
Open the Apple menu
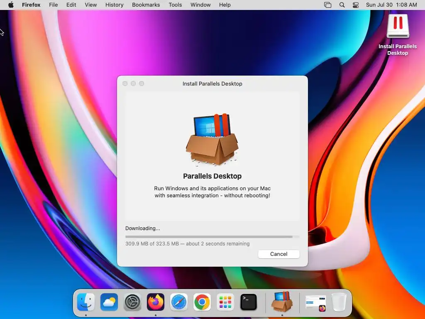click(11, 5)
